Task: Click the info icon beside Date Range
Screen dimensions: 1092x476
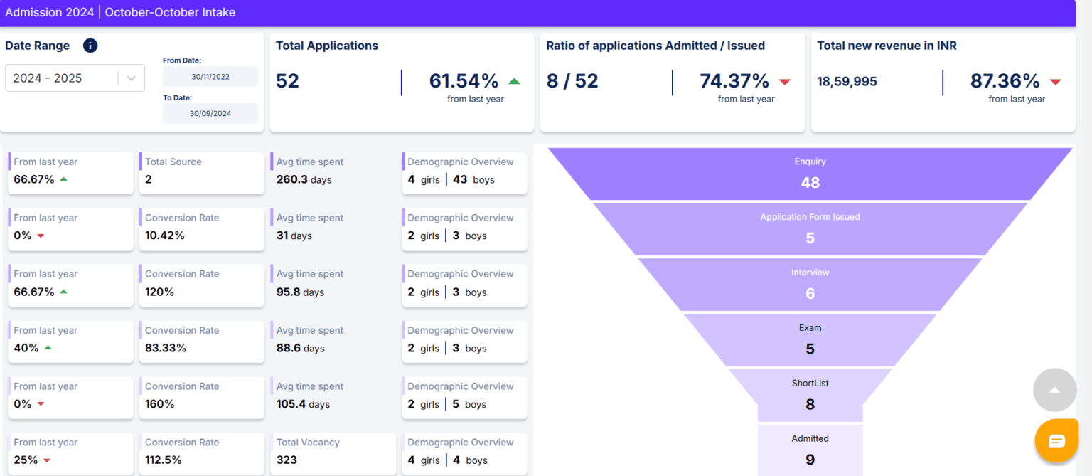Action: (x=90, y=45)
